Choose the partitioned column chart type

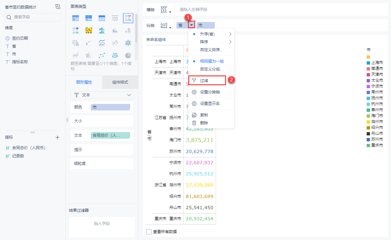[x=102, y=30]
